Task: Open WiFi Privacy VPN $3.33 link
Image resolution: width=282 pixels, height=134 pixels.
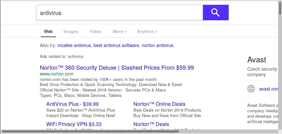Action: tap(74, 124)
